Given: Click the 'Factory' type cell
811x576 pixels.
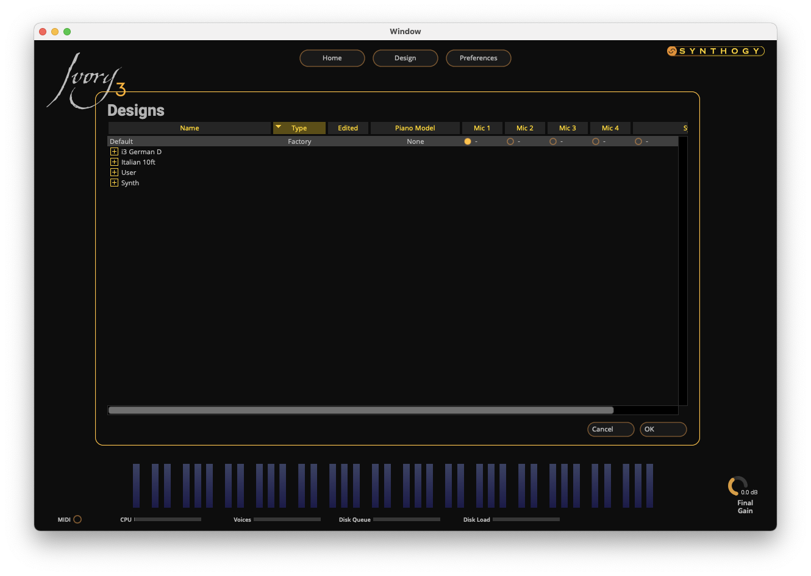Looking at the screenshot, I should 299,141.
